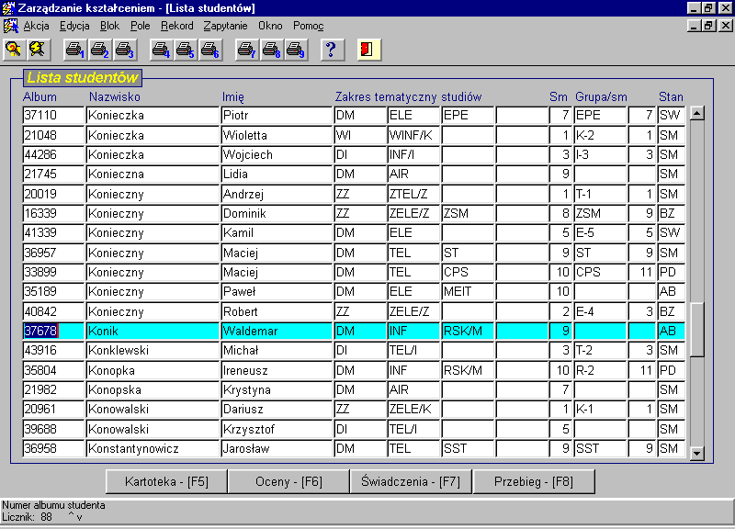The width and height of the screenshot is (735, 529).
Task: Click group E-5 in Kamil's row
Action: (600, 233)
